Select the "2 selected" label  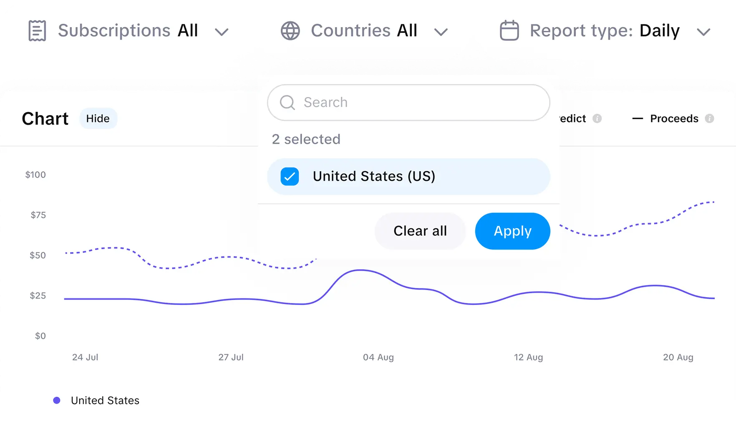coord(306,139)
